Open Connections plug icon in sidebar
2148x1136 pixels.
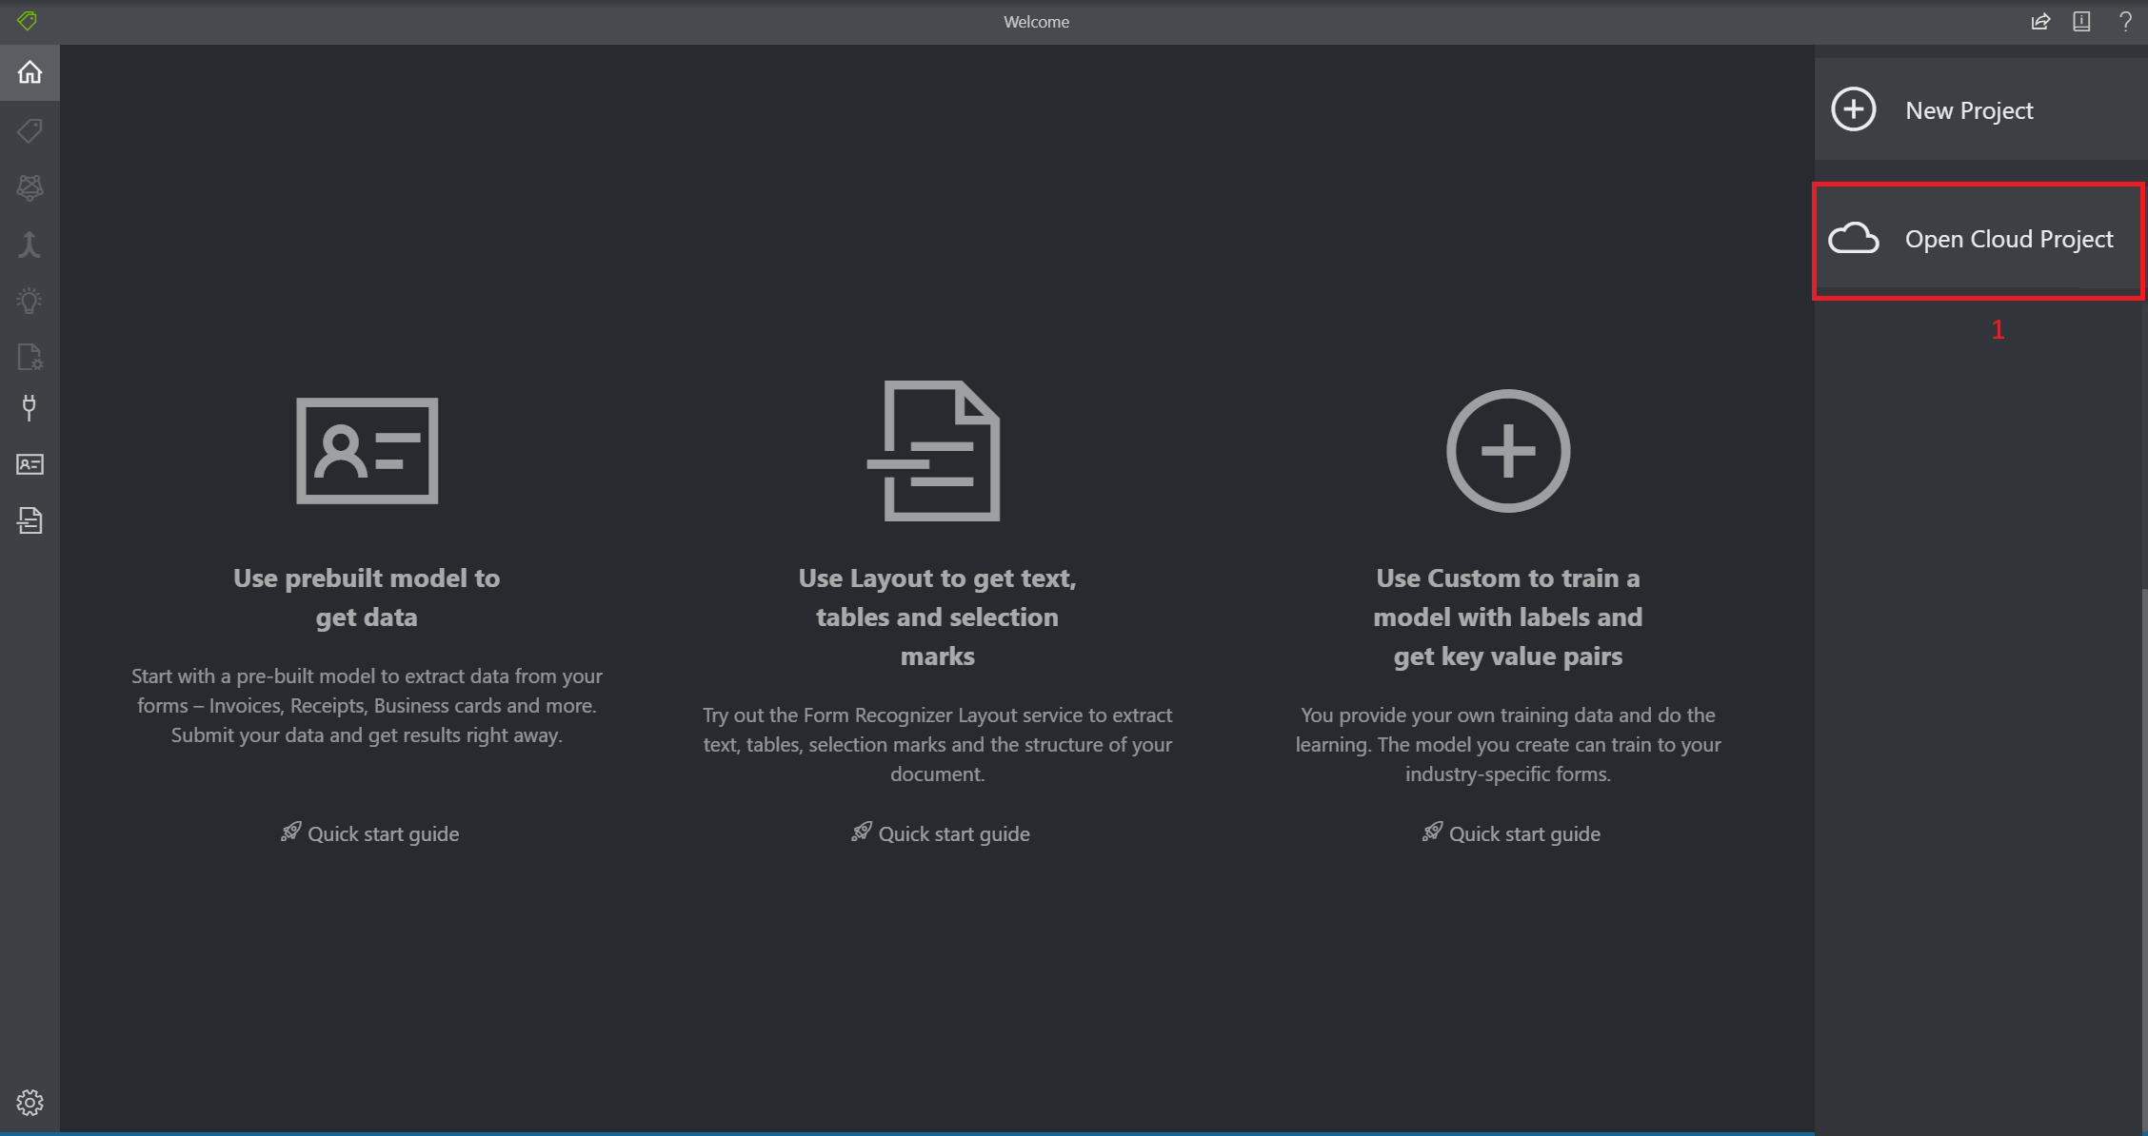click(x=30, y=408)
